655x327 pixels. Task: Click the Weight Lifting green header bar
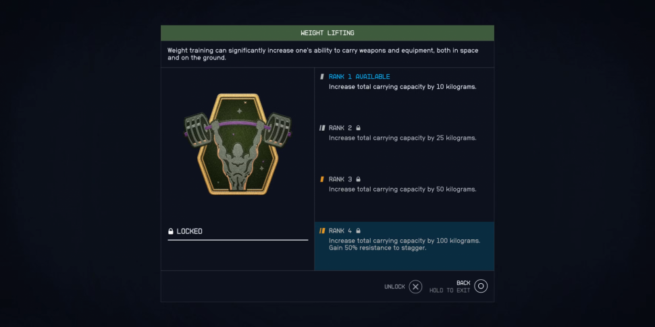coord(327,33)
